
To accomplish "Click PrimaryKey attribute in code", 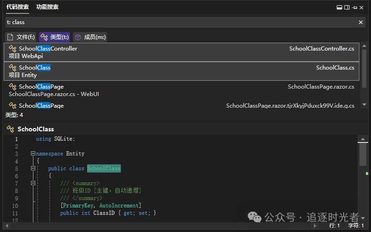I will pos(78,206).
